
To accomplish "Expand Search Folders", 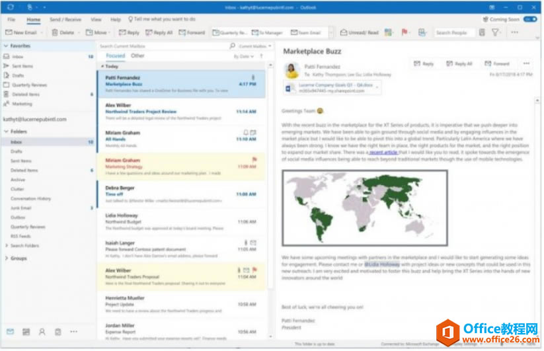I will (7, 245).
